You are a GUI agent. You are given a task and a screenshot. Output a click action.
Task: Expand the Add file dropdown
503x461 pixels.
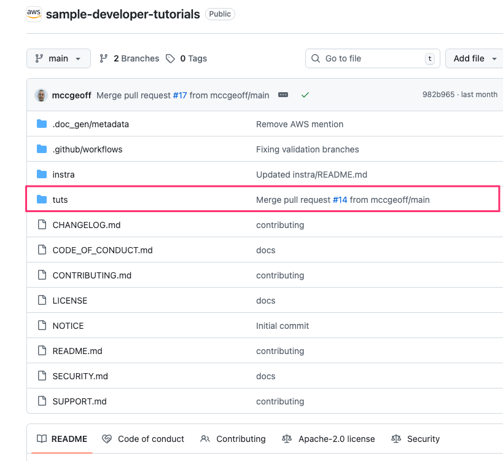point(475,58)
